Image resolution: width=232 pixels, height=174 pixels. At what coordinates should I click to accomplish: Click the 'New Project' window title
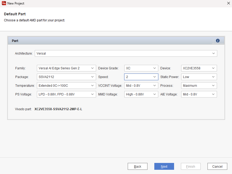(16, 3)
